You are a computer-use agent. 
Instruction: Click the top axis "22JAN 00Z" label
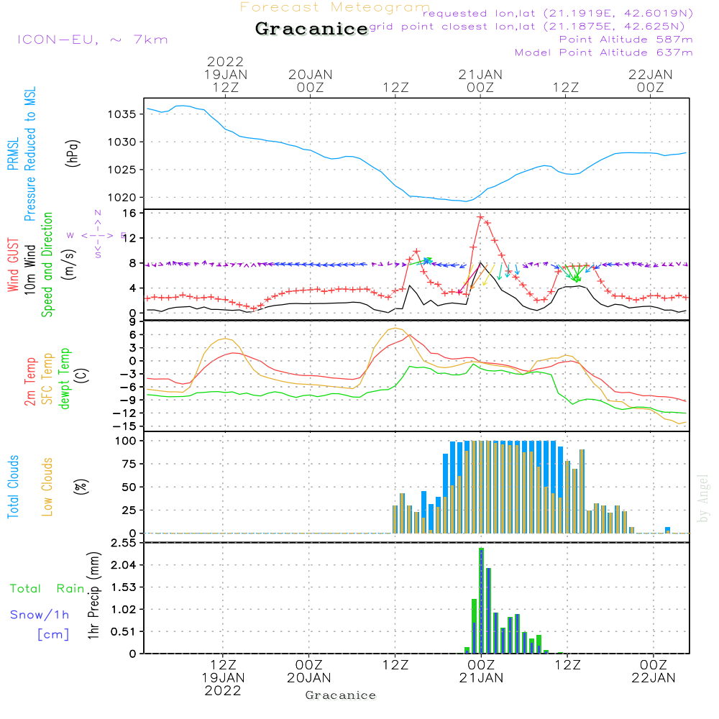[x=650, y=81]
